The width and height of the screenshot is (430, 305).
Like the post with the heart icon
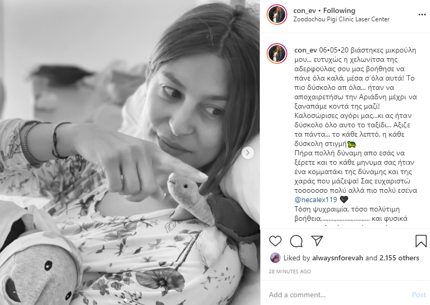275,241
